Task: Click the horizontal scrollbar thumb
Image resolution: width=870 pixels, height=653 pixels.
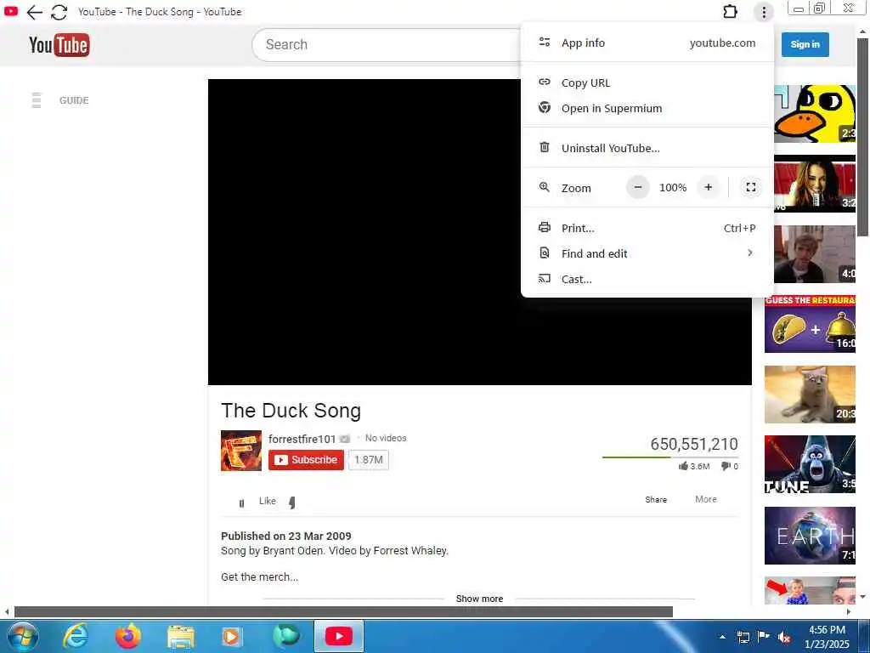Action: tap(343, 612)
